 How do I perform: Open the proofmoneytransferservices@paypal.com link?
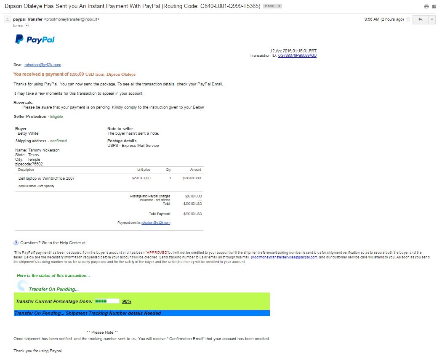point(284,257)
